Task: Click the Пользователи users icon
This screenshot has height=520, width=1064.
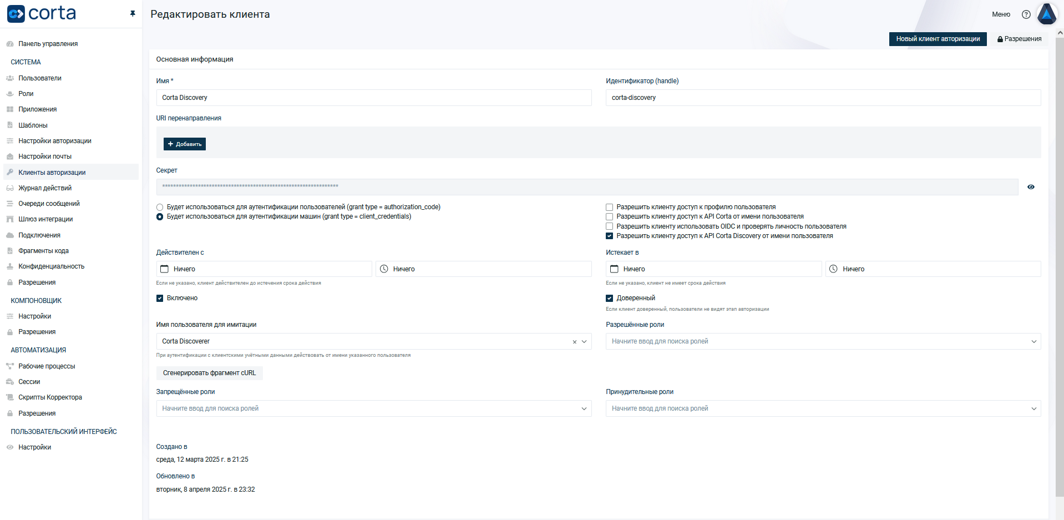Action: [x=10, y=78]
